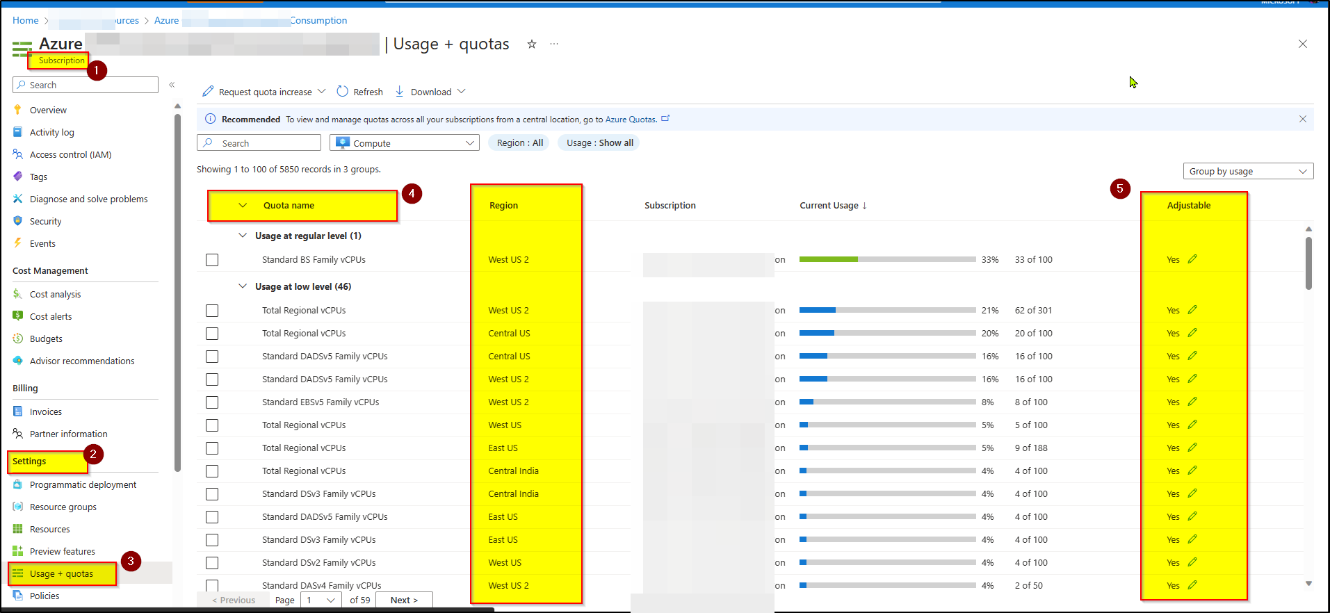Open the Region : All filter
The width and height of the screenshot is (1330, 613).
[x=519, y=142]
